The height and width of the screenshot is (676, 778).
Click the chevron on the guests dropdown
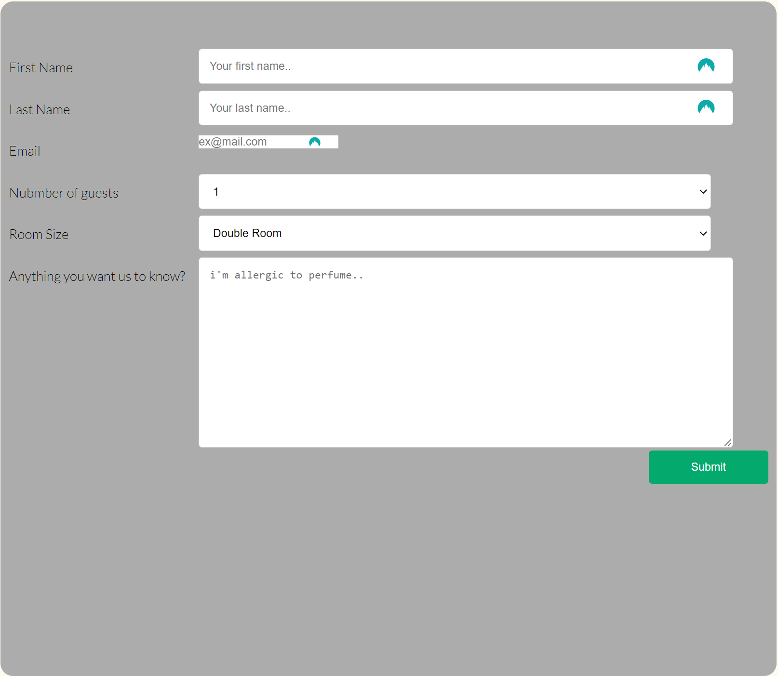point(702,191)
